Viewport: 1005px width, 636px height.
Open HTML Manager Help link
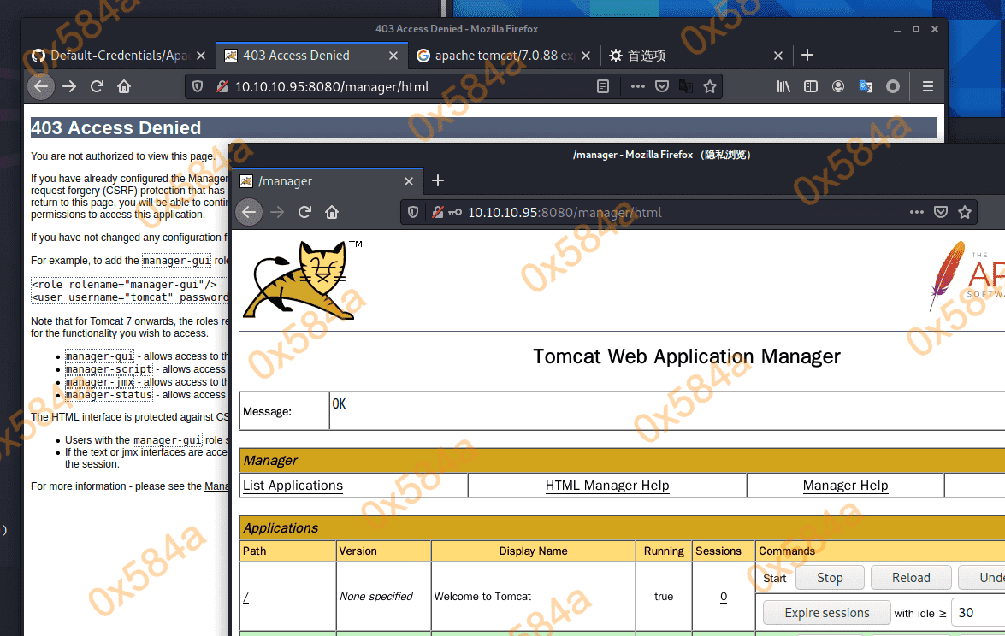(x=607, y=486)
